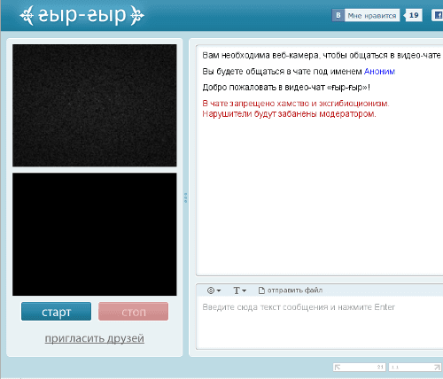The height and width of the screenshot is (379, 443).
Task: Open the text formatting T menu
Action: [239, 290]
